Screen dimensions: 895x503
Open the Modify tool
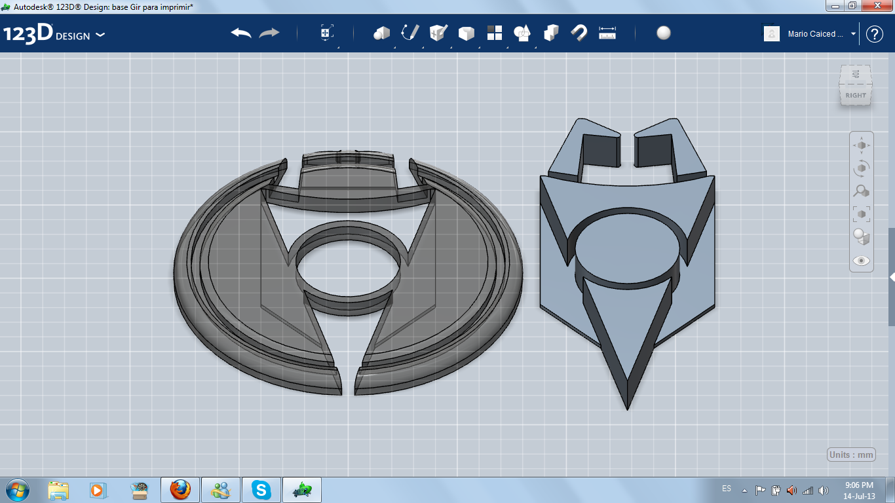point(466,33)
